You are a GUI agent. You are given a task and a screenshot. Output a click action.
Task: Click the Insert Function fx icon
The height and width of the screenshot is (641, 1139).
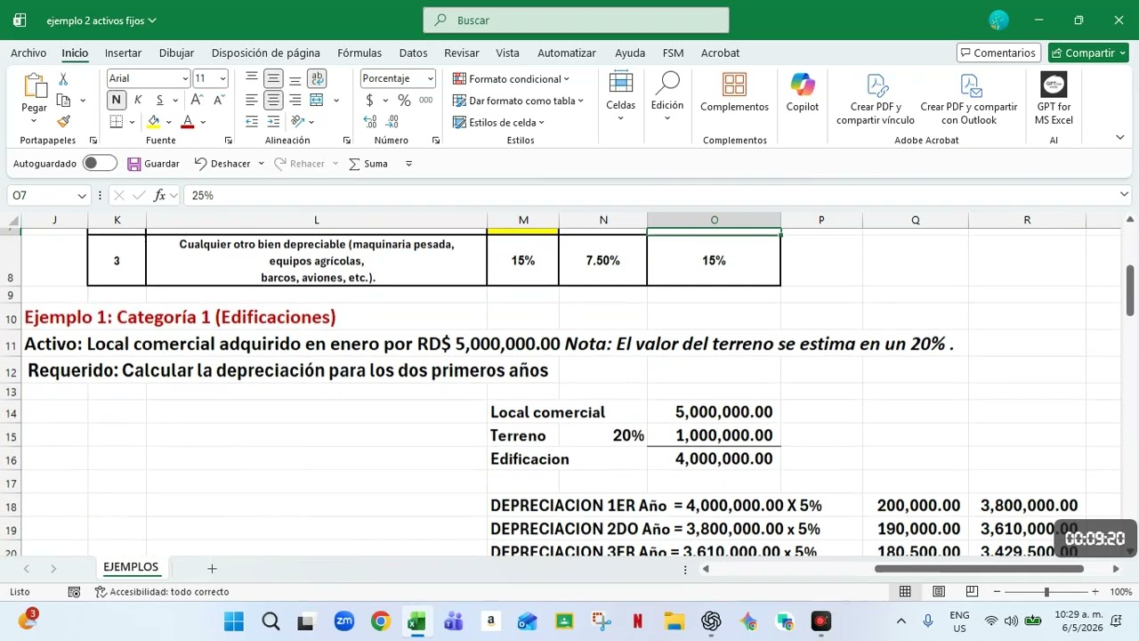coord(160,195)
